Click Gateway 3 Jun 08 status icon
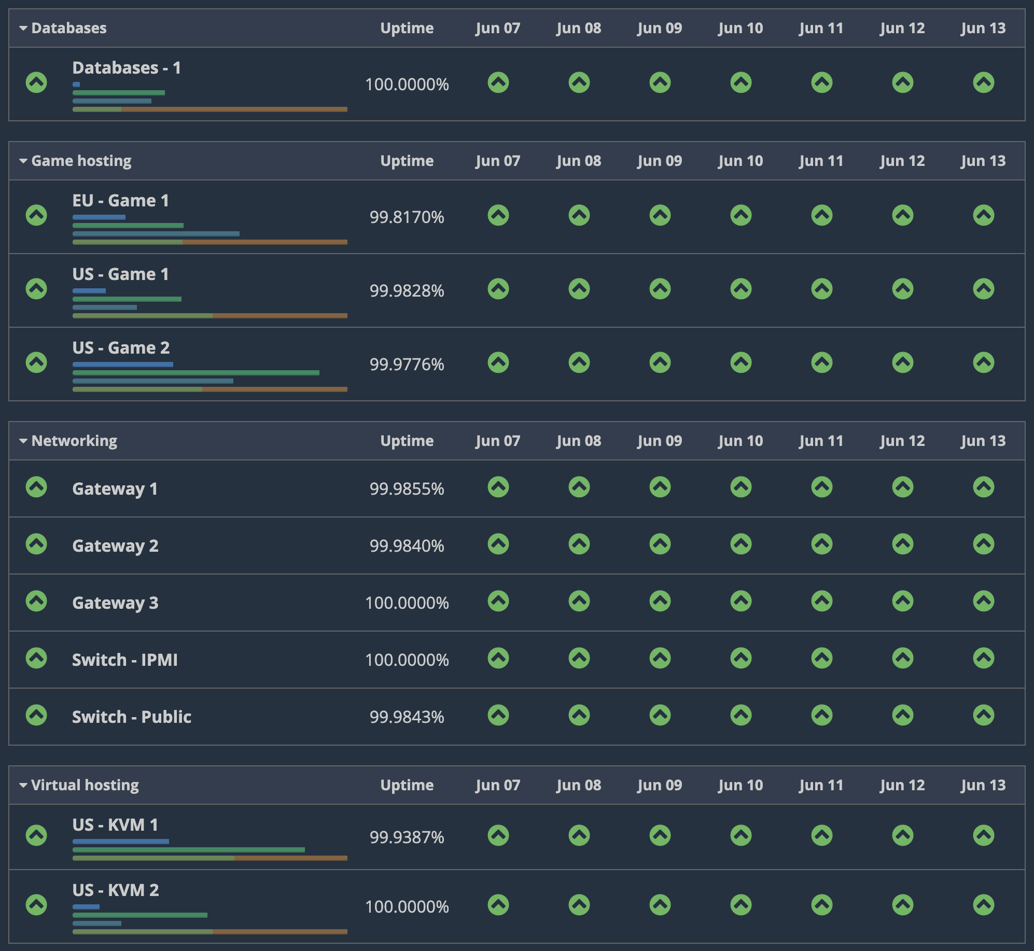The image size is (1034, 951). tap(579, 601)
